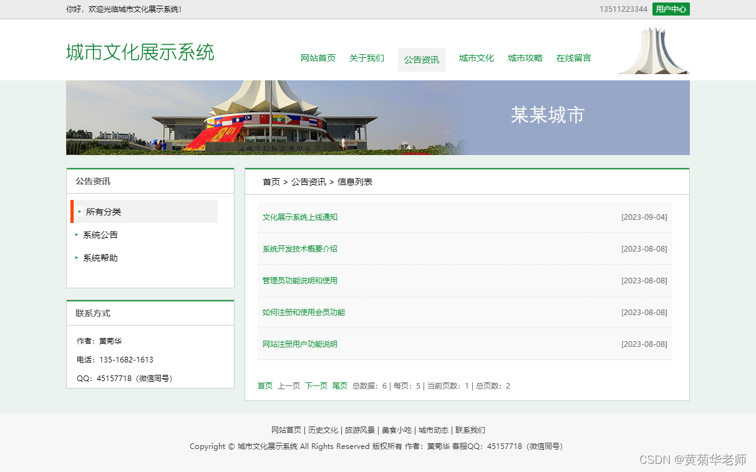756x472 pixels.
Task: Click the arrow icon beside 所有分类
Action: [x=80, y=211]
